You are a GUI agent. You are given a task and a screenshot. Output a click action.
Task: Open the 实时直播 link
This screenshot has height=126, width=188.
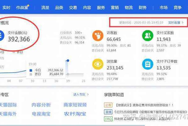(x=176, y=23)
